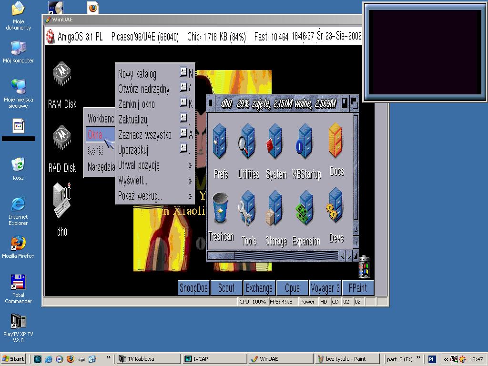Click the WinUAE HD status indicator
The height and width of the screenshot is (366, 488).
coord(324,302)
